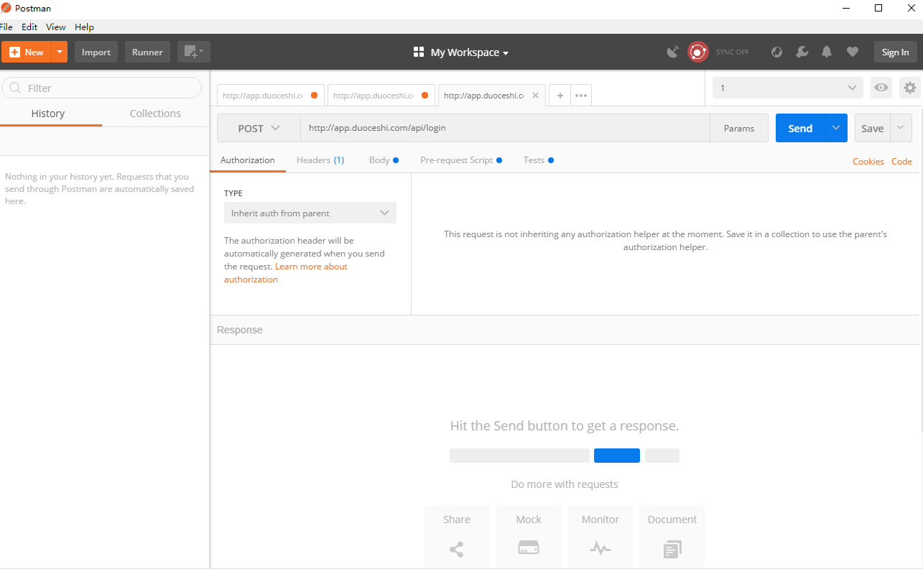The image size is (923, 572).
Task: Click the red sync status icon
Action: click(697, 52)
